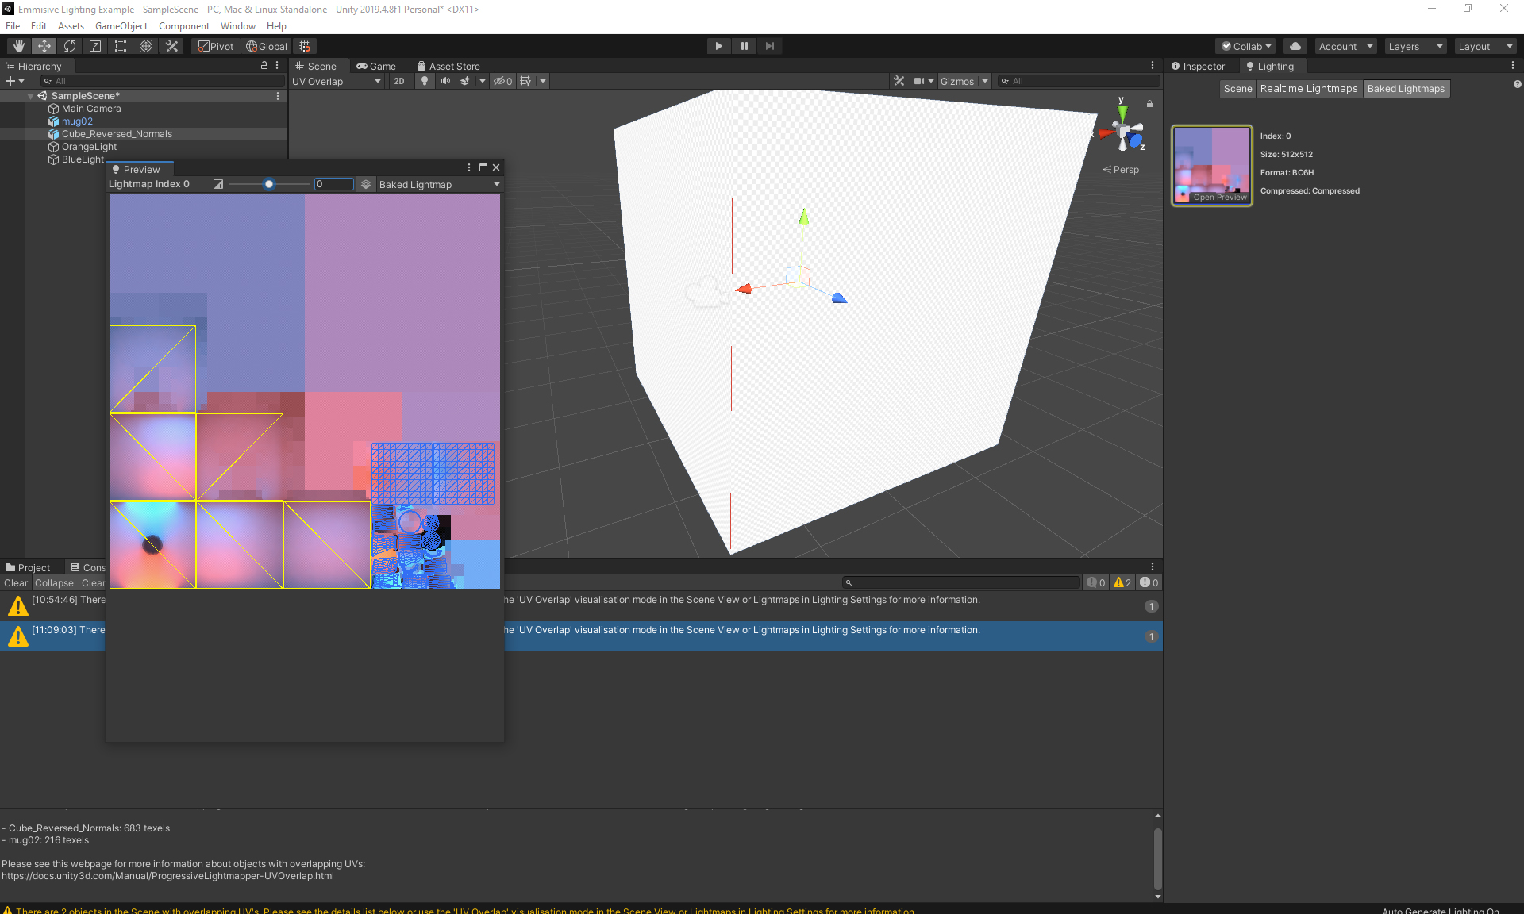Viewport: 1524px width, 914px height.
Task: Select the Hand tool in the toolbar
Action: (x=17, y=46)
